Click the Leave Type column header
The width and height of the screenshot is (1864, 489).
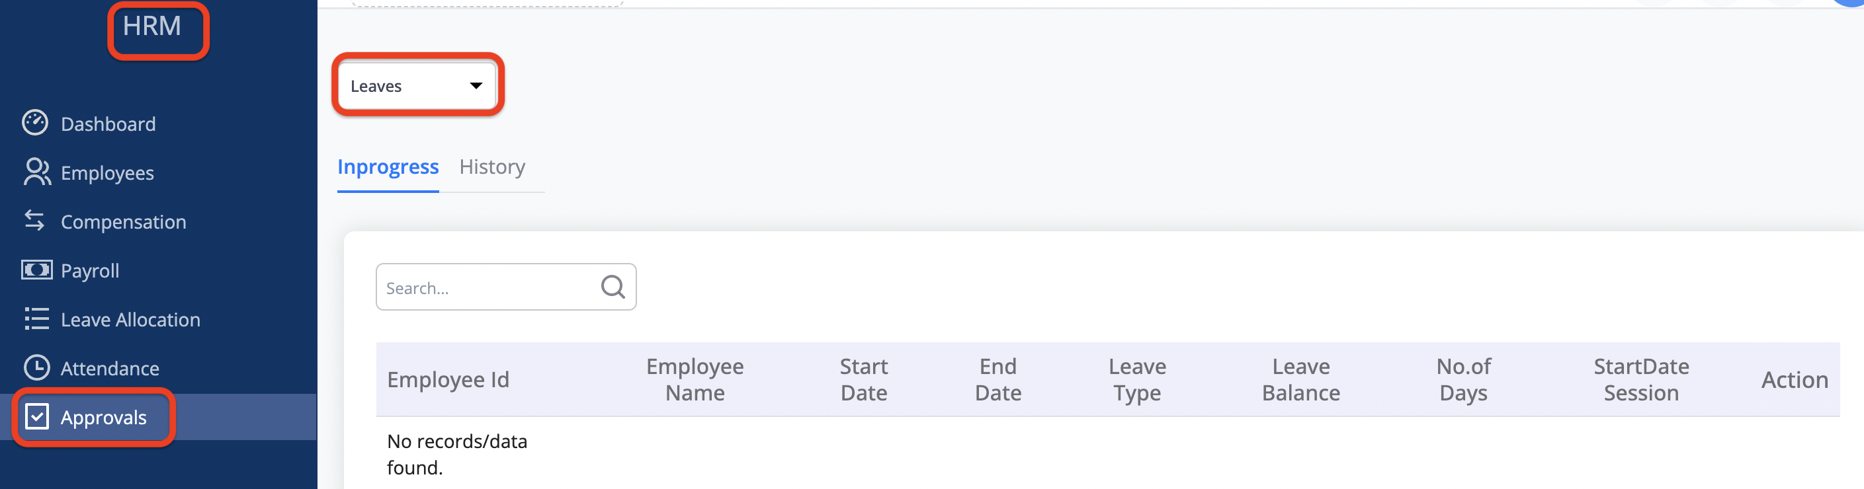(1137, 380)
